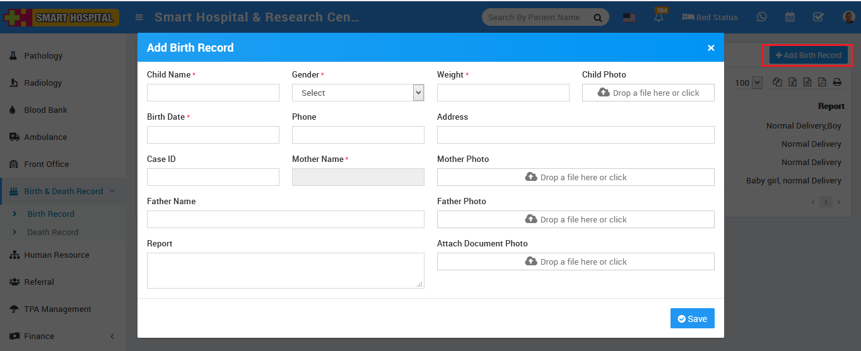This screenshot has width=861, height=351.
Task: Click the Save button
Action: pyautogui.click(x=692, y=318)
